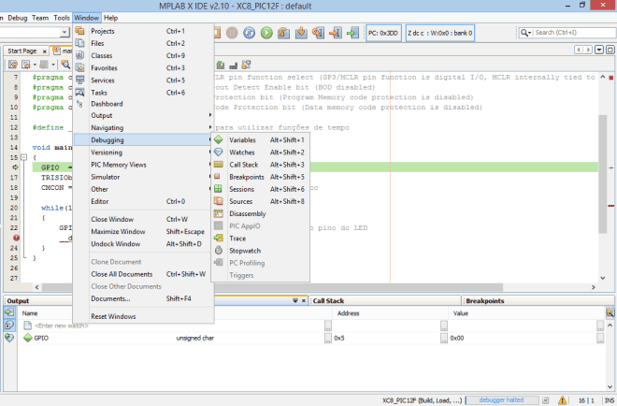
Task: Select Files in the Window menu
Action: click(x=143, y=43)
